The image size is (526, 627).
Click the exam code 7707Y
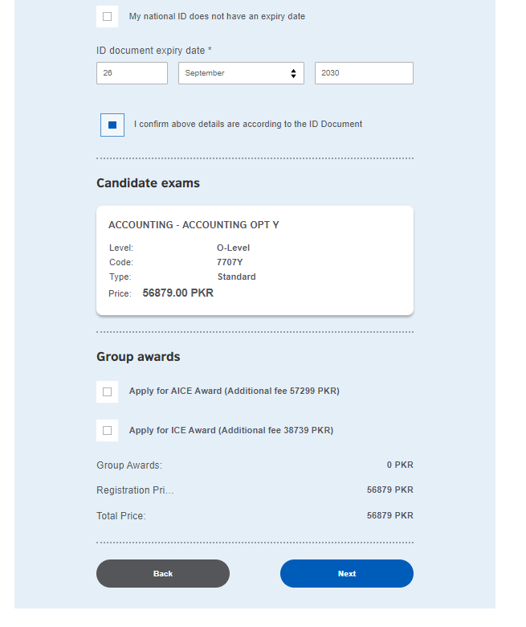(230, 262)
